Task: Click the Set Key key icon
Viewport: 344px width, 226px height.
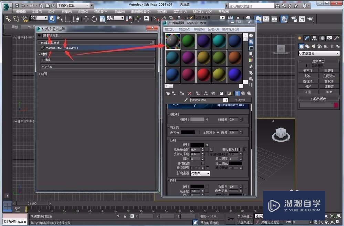Action: point(230,218)
